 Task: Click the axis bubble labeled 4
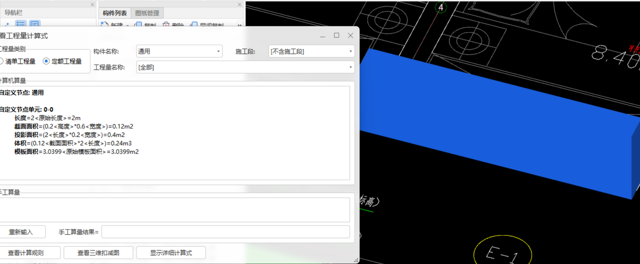pyautogui.click(x=441, y=7)
